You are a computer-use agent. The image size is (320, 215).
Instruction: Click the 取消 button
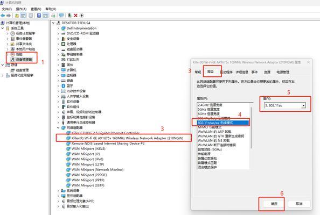299,204
